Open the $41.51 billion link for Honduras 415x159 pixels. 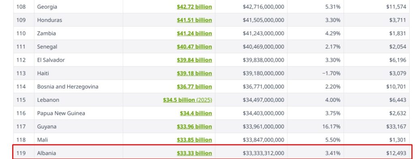tap(194, 20)
